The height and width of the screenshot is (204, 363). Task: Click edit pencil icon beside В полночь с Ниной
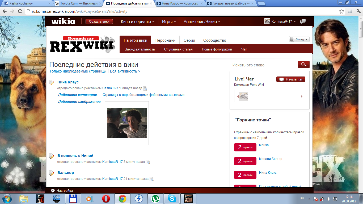pos(52,156)
